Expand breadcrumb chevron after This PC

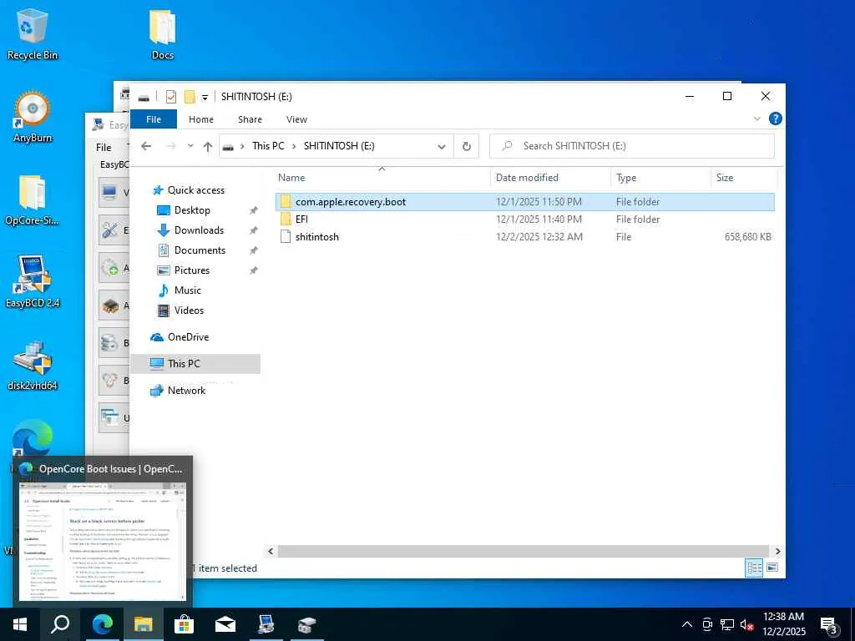[x=294, y=146]
